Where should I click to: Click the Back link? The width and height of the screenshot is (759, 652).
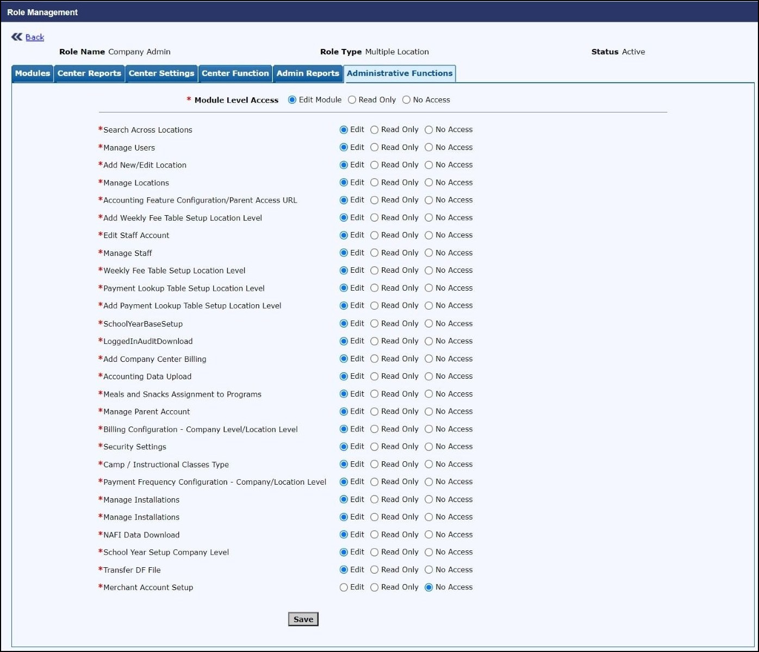click(x=35, y=37)
